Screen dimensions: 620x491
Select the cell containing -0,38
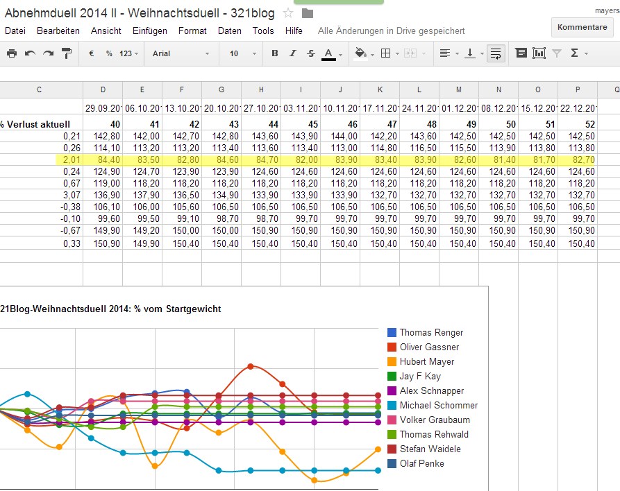[42, 207]
